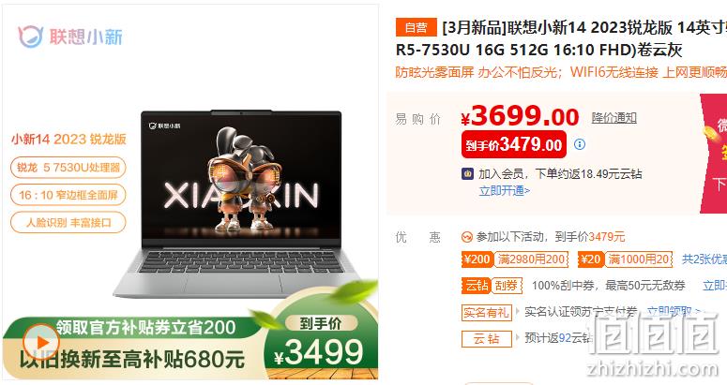
Task: Click the 自营 self-operated badge
Action: coord(416,27)
